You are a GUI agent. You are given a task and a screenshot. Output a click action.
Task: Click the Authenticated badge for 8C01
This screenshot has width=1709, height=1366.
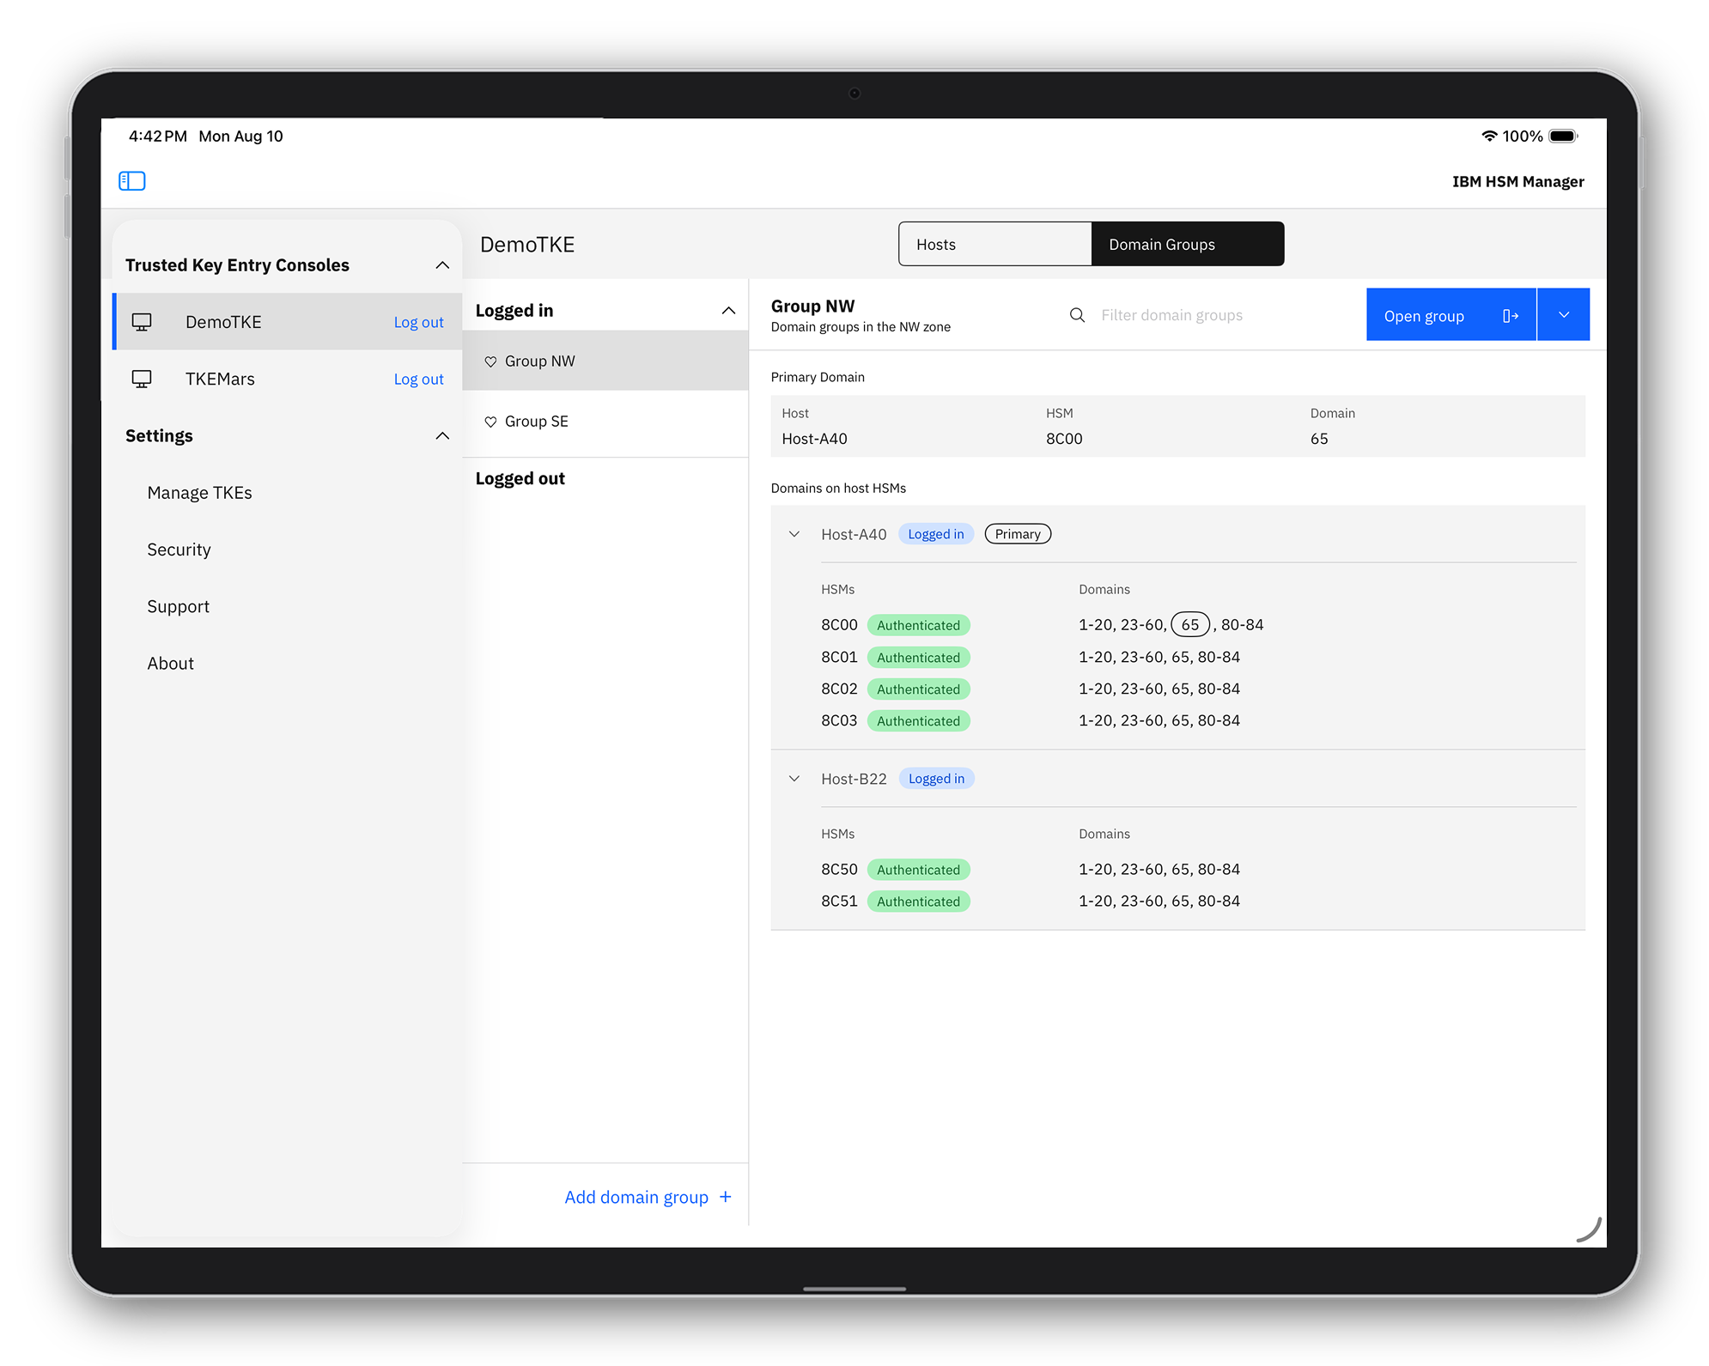click(x=918, y=658)
